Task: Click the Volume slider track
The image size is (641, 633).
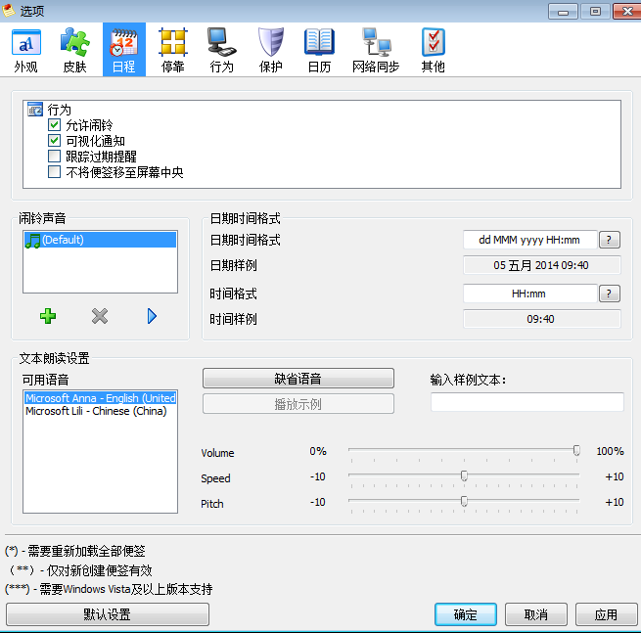Action: tap(462, 451)
